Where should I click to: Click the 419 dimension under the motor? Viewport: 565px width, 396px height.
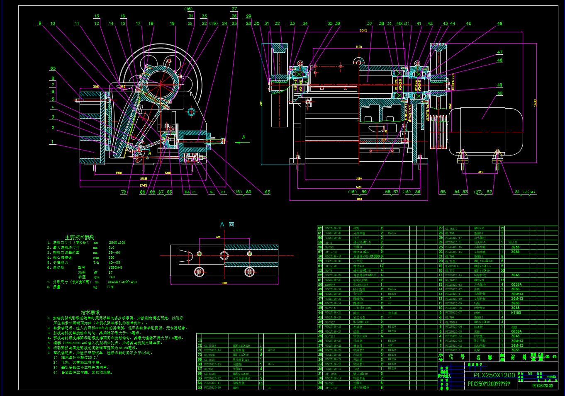[480, 172]
